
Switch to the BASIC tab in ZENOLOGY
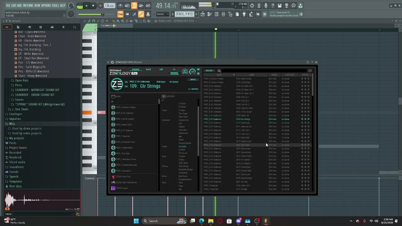pyautogui.click(x=149, y=69)
